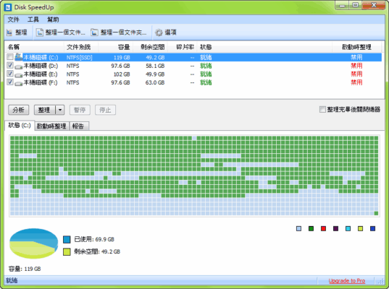Click the red 禁用 in the D: row
The image size is (389, 289).
click(x=356, y=66)
